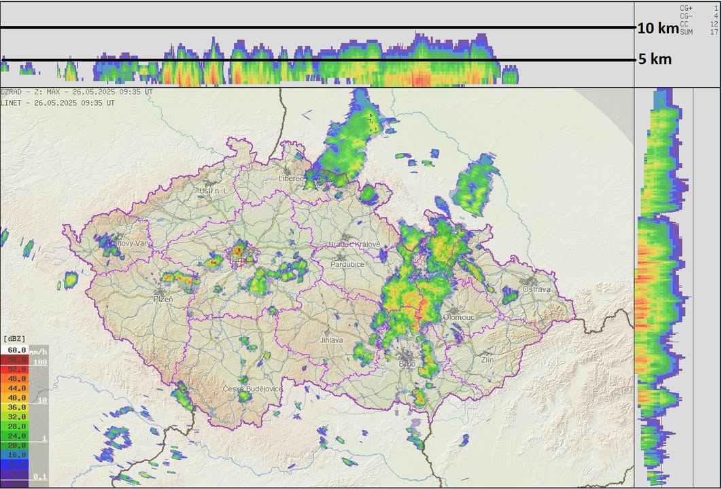Click the CC lightning count row
Image resolution: width=722 pixels, height=489 pixels.
pyautogui.click(x=698, y=24)
